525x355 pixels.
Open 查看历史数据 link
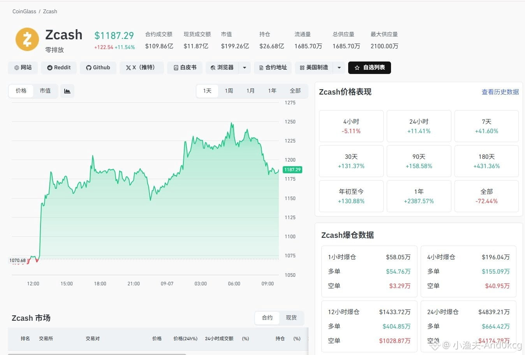(500, 92)
